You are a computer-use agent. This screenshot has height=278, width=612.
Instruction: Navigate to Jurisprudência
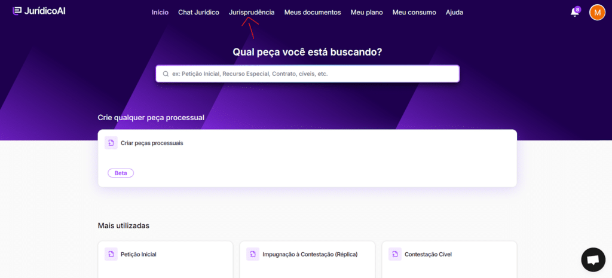pos(252,12)
